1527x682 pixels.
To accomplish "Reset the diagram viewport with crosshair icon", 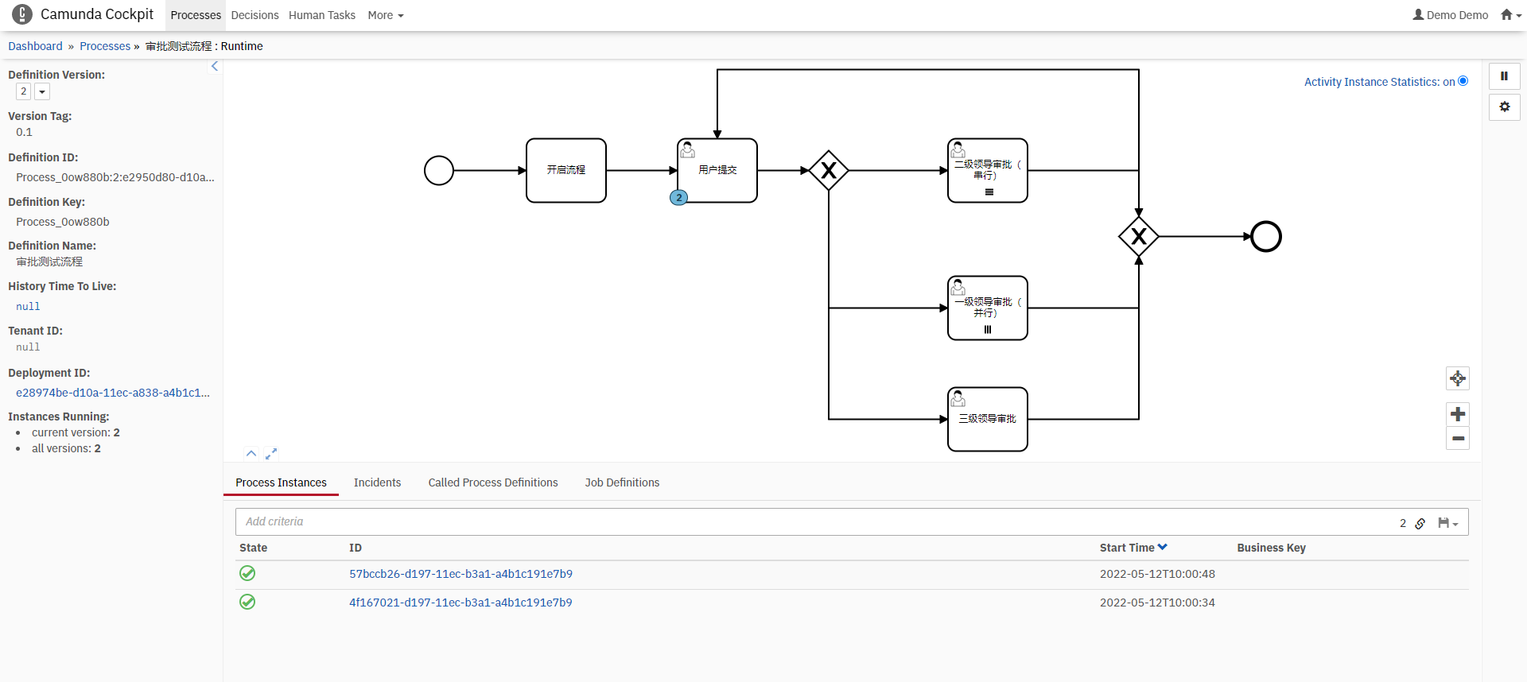I will point(1457,378).
